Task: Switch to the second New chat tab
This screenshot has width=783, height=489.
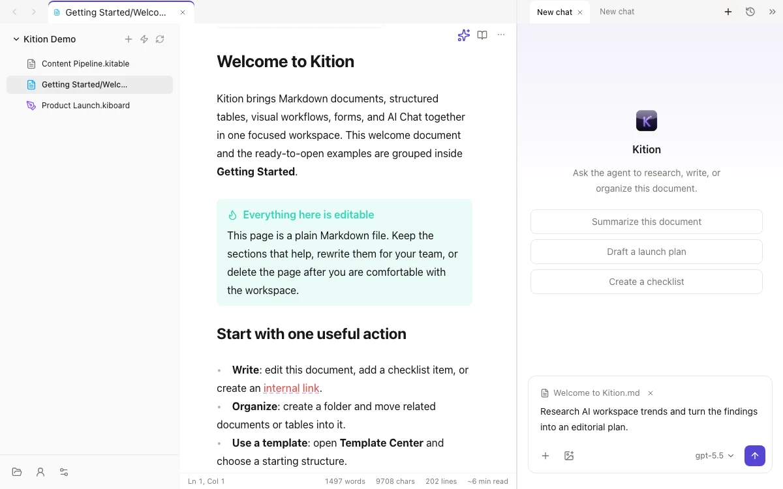Action: [617, 12]
